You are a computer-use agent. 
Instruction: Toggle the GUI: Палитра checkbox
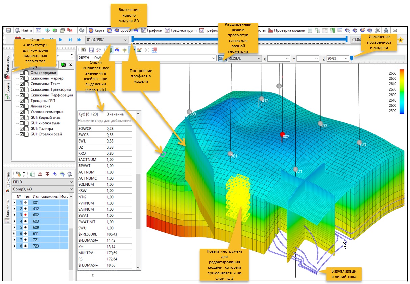click(22, 129)
